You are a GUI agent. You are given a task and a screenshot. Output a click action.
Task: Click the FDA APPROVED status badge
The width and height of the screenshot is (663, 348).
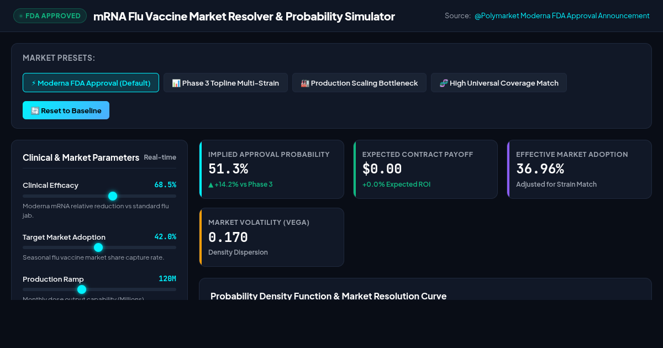click(x=50, y=16)
